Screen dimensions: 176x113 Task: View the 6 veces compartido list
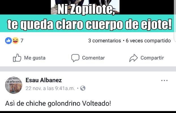coord(148,41)
